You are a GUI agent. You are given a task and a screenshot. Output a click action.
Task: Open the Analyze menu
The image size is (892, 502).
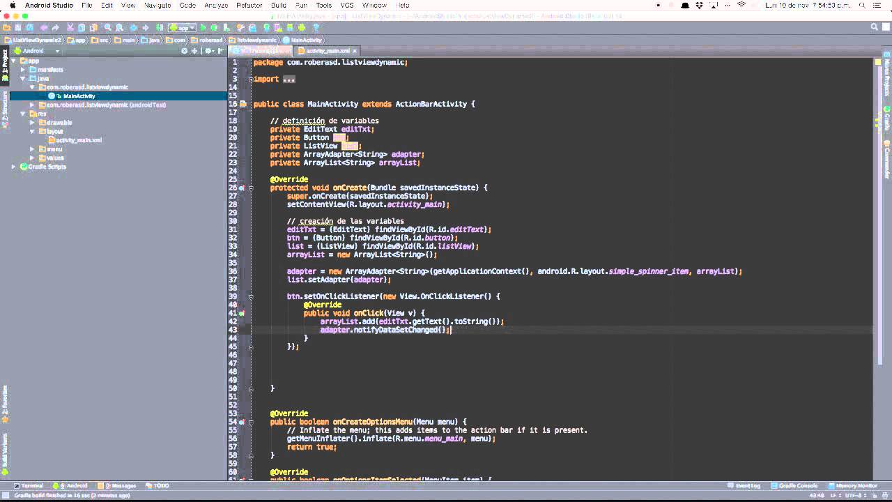pos(216,5)
